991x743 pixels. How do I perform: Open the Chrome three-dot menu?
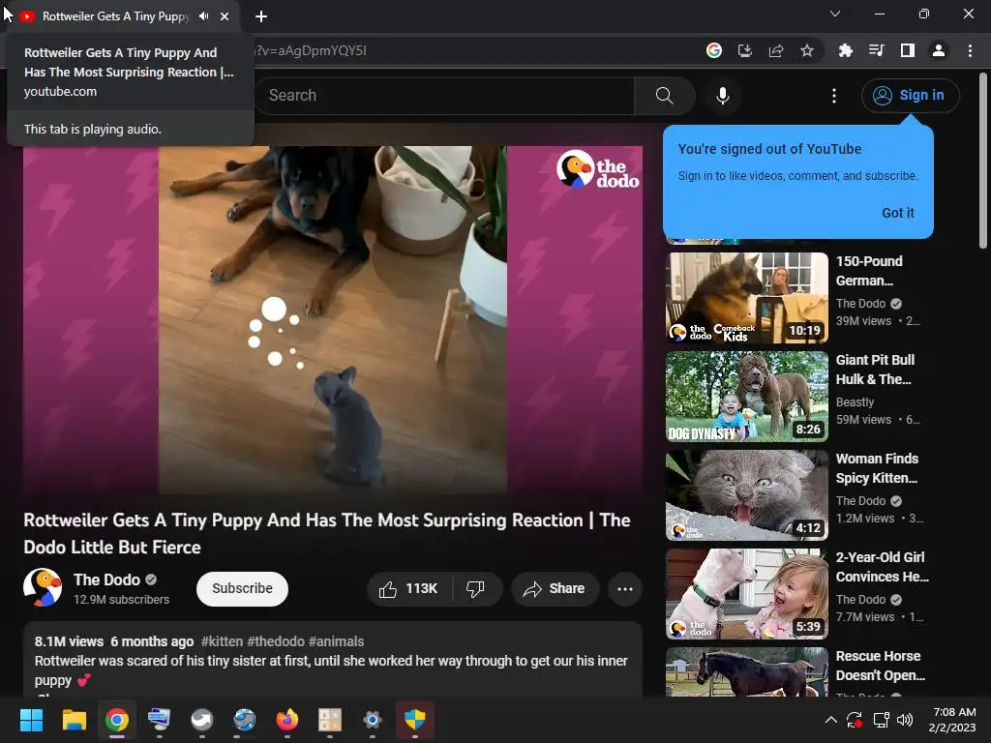970,50
